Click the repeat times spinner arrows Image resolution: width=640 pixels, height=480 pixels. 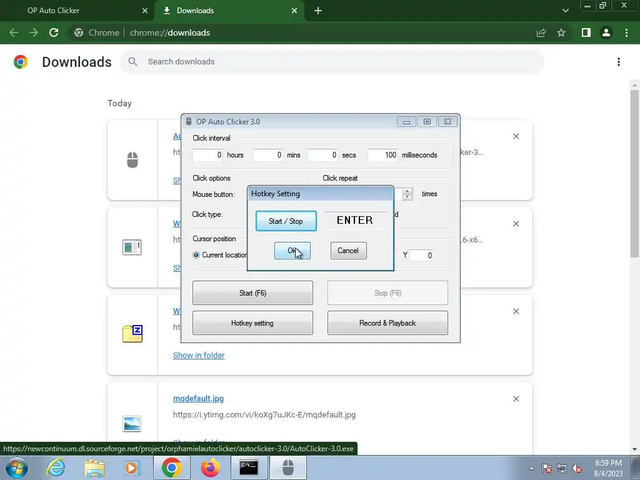pos(407,194)
